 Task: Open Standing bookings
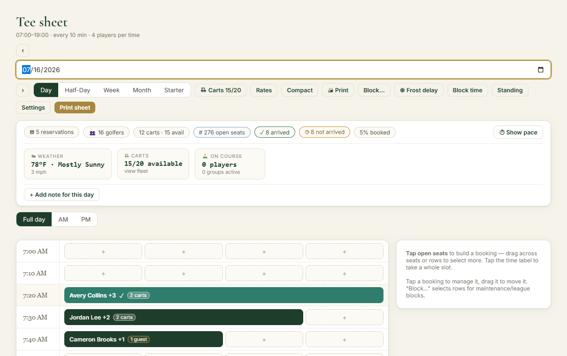click(510, 90)
